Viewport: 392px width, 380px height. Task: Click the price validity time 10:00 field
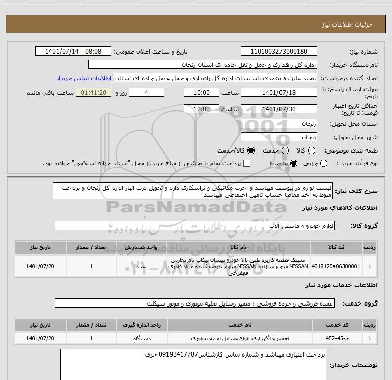pyautogui.click(x=202, y=109)
